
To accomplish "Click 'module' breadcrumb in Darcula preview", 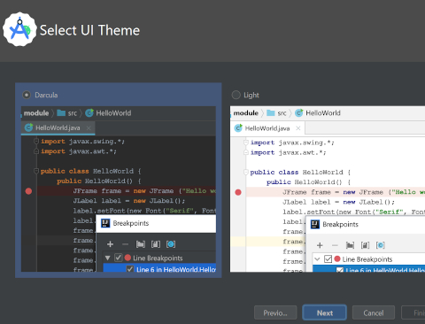I will pos(36,113).
